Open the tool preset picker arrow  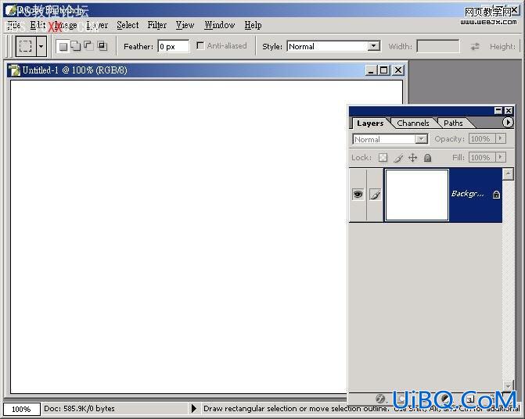point(41,46)
